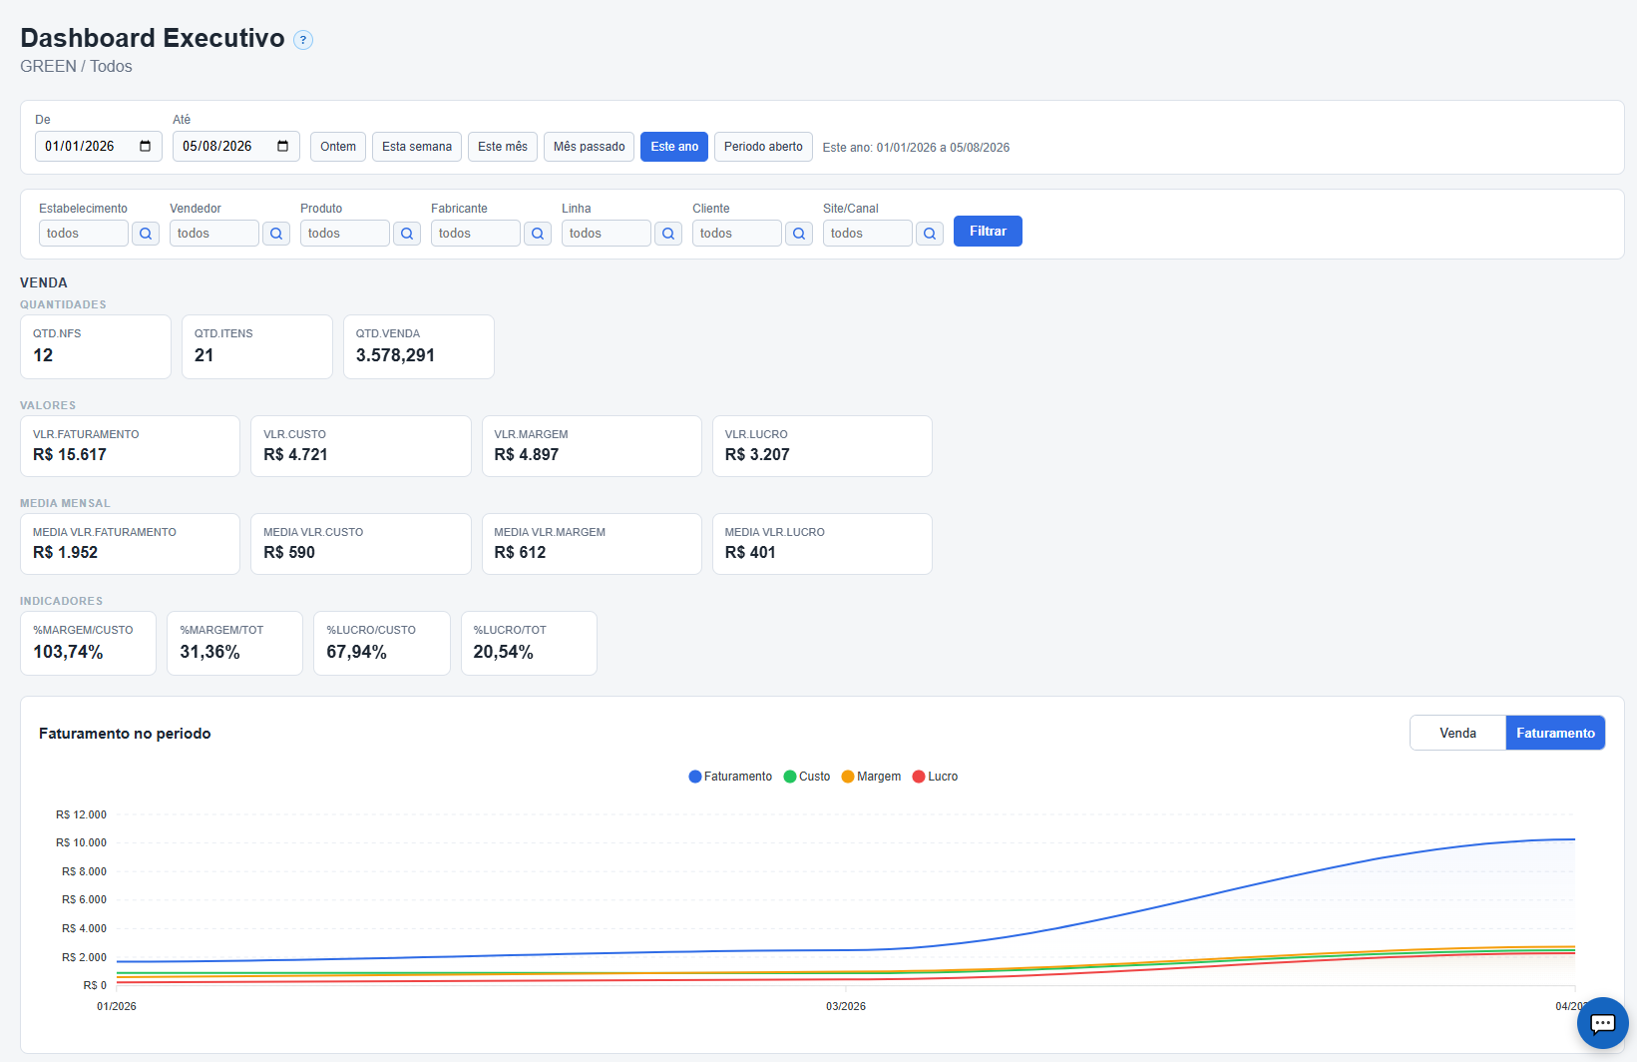This screenshot has height=1062, width=1637.
Task: Toggle Faturamento series in chart legend
Action: coord(730,777)
